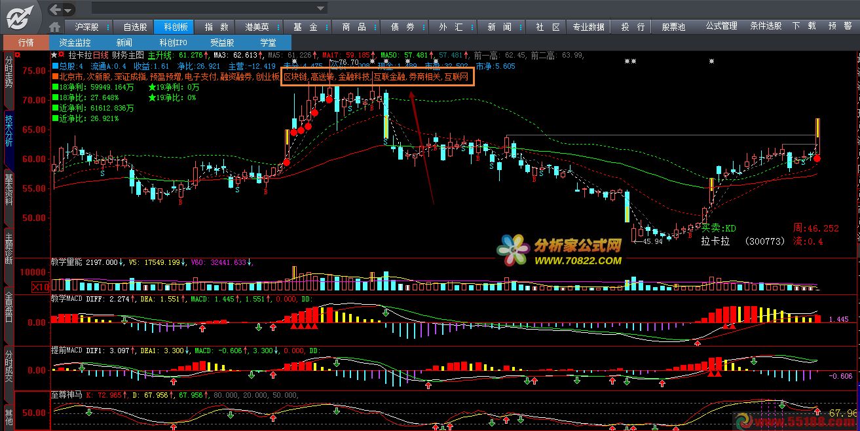Open the 商品 tab
This screenshot has height=431, width=860.
[354, 27]
